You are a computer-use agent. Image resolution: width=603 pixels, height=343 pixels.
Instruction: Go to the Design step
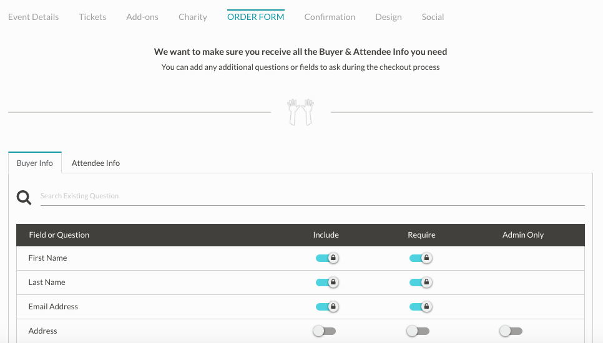[388, 17]
